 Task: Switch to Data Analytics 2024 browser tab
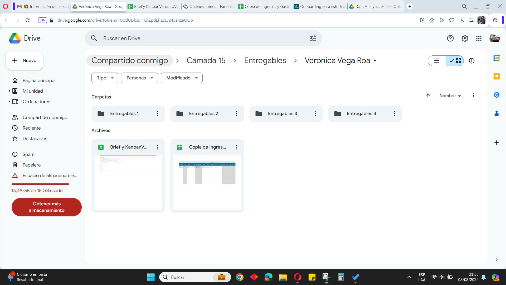[x=375, y=6]
